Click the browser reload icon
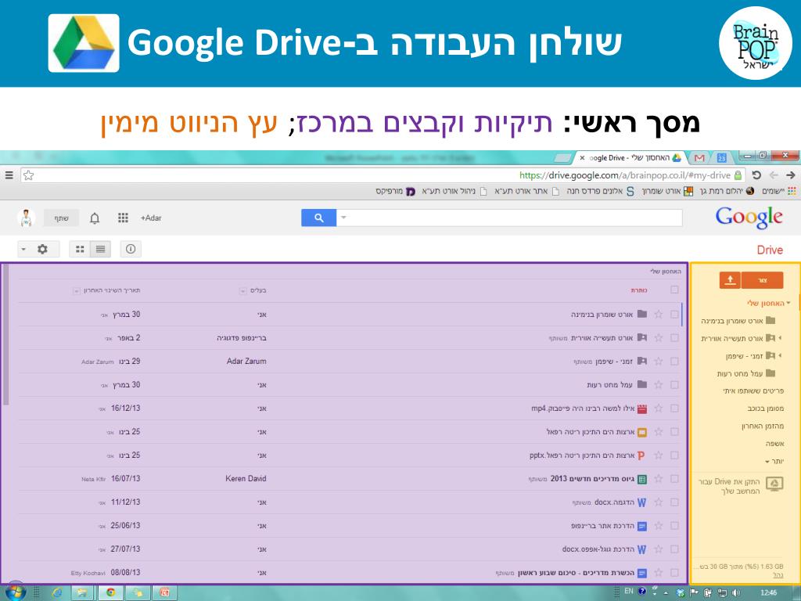Viewport: 801px width, 601px height. click(756, 175)
